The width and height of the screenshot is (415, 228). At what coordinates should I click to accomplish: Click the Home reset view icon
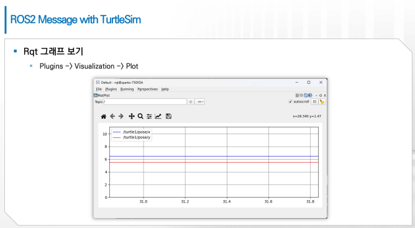pyautogui.click(x=104, y=116)
